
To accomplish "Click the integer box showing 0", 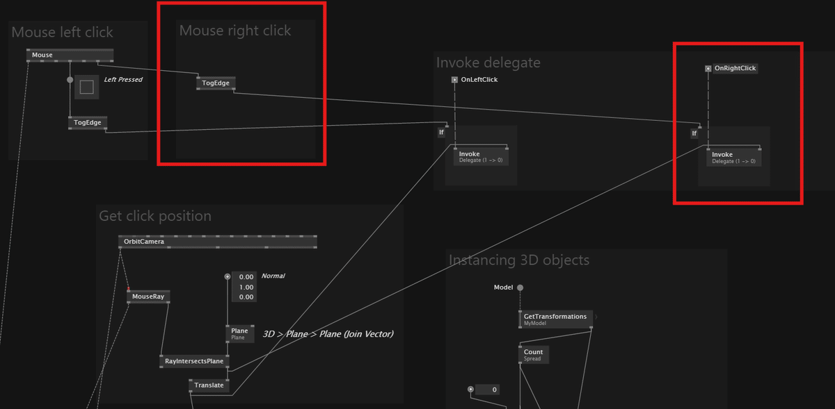I will (x=487, y=390).
